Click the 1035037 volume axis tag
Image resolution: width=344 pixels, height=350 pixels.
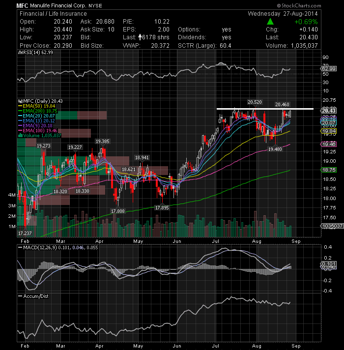pyautogui.click(x=332, y=226)
